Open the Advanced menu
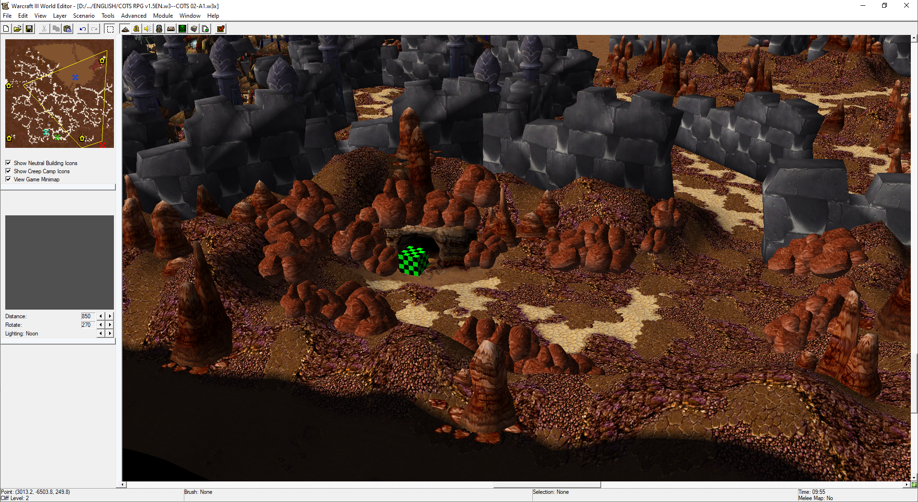This screenshot has height=502, width=918. 134,16
